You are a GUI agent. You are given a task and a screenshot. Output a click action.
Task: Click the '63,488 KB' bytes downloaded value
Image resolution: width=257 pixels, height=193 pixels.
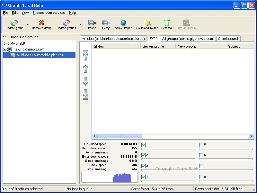(129, 157)
